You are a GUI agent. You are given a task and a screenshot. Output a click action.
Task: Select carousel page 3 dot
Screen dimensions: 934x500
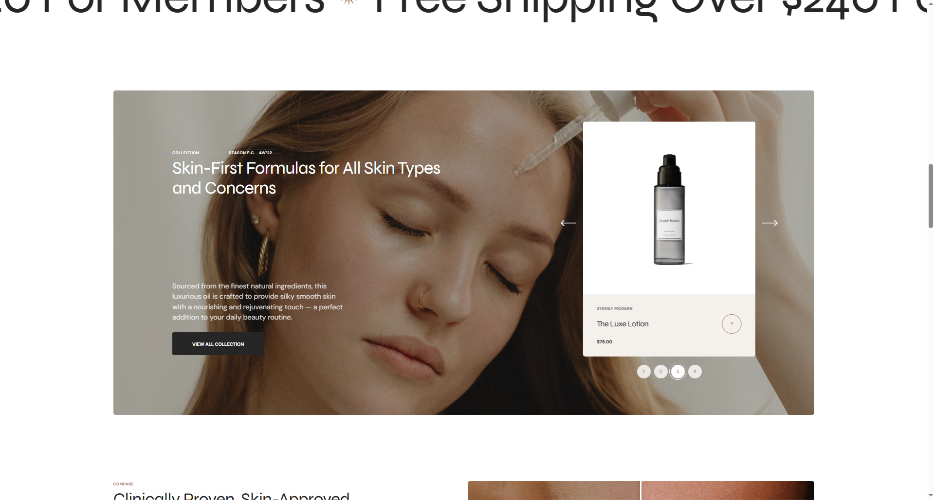(678, 372)
